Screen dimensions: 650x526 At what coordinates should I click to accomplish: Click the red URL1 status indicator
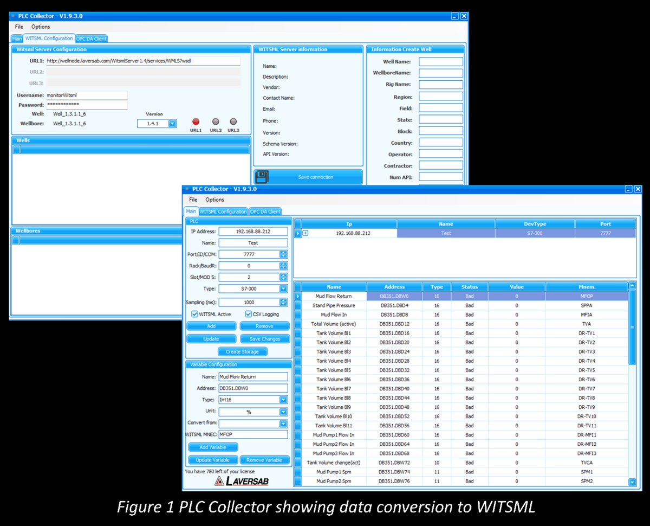pos(196,122)
